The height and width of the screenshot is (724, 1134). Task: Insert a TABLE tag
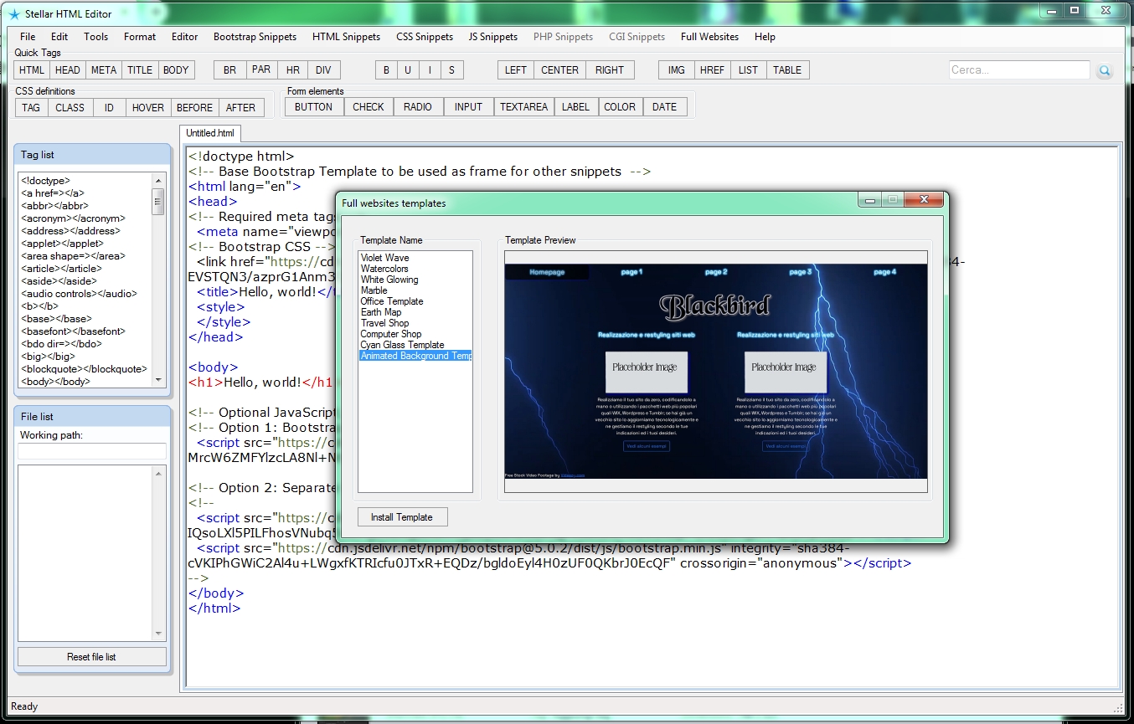(x=787, y=70)
